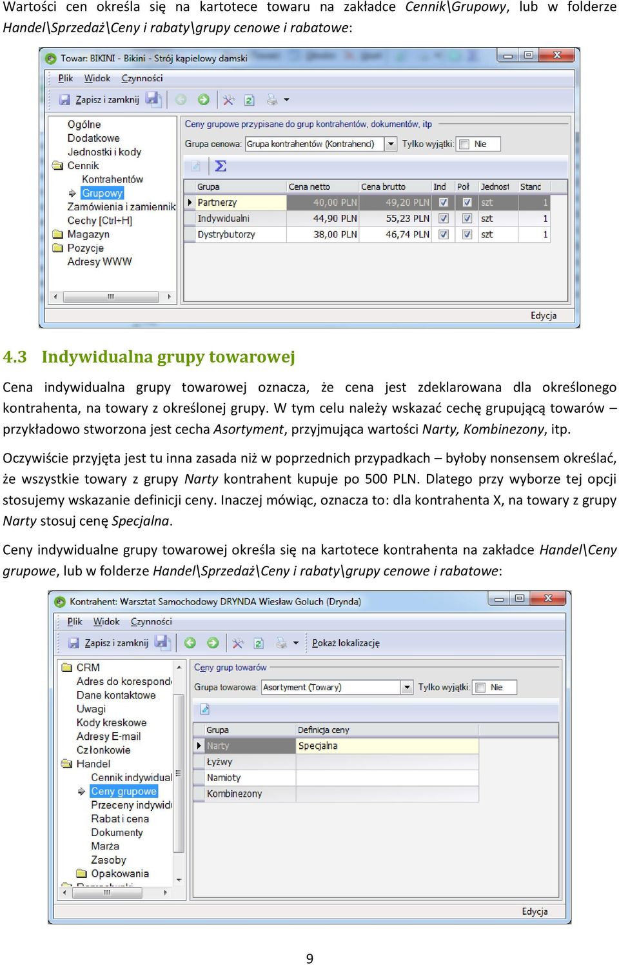The height and width of the screenshot is (965, 619).
Task: Open Widok menu in Kontrahent window
Action: (106, 621)
